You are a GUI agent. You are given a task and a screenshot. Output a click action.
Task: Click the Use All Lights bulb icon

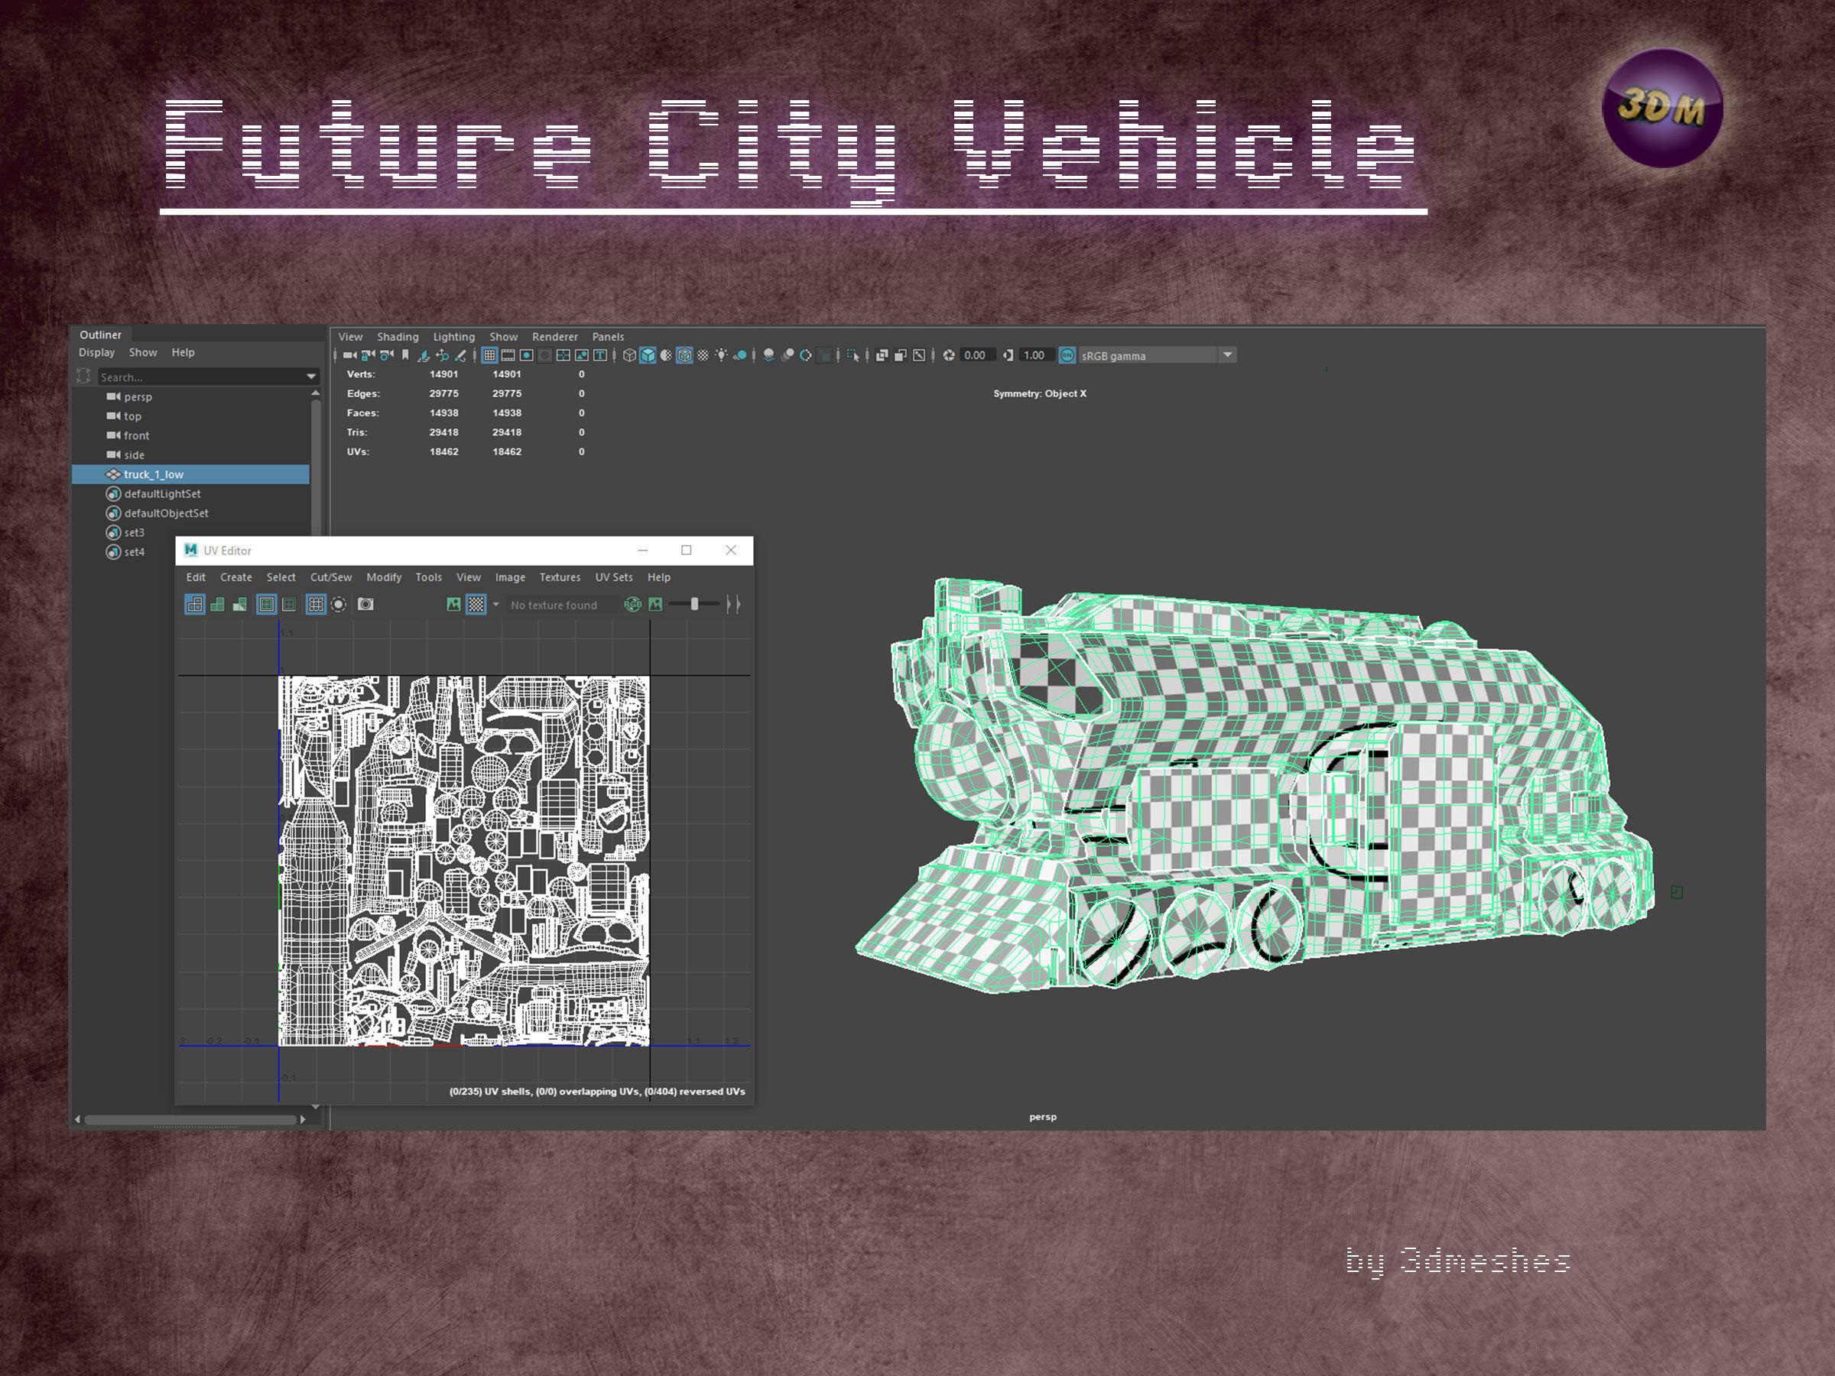pyautogui.click(x=722, y=355)
